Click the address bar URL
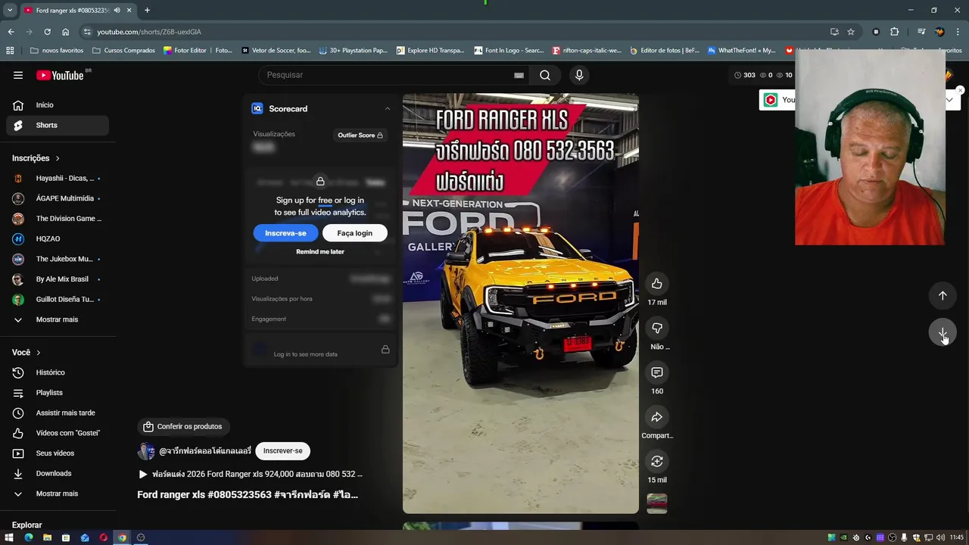 [x=149, y=32]
